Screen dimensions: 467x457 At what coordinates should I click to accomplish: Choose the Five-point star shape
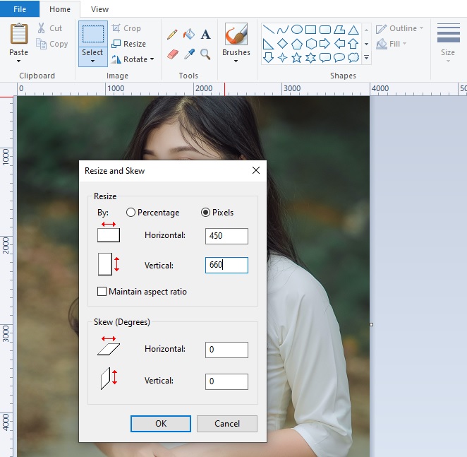[296, 58]
